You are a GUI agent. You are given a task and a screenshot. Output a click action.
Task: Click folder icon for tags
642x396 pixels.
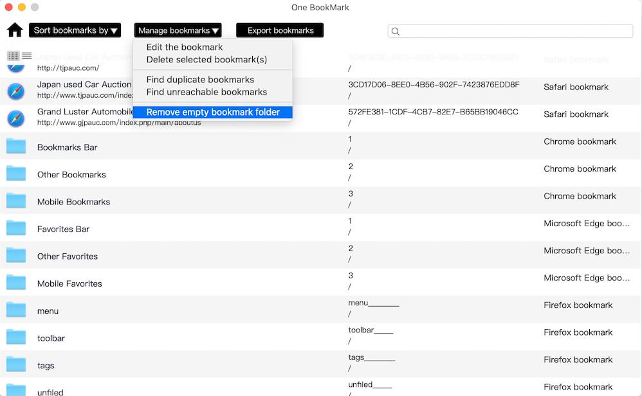[x=16, y=364]
